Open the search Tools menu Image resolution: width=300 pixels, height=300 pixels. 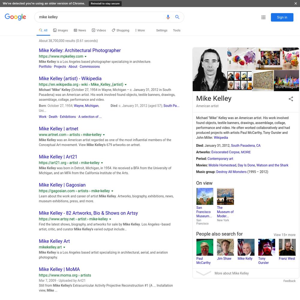pyautogui.click(x=177, y=30)
